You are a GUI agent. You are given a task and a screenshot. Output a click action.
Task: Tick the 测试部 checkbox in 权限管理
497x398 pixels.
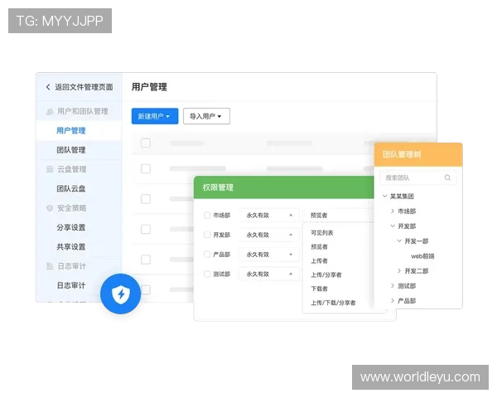[x=207, y=274]
